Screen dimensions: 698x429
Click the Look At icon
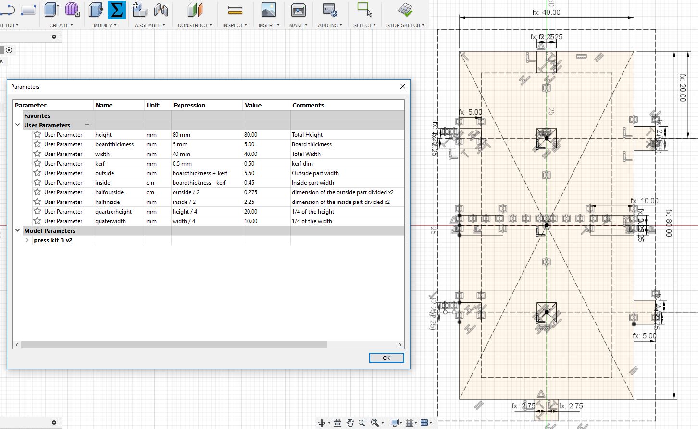tap(337, 423)
